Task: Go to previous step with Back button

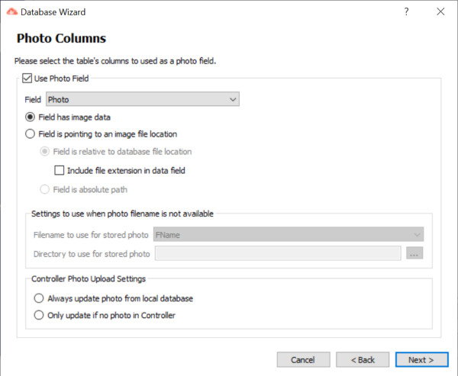Action: click(363, 360)
